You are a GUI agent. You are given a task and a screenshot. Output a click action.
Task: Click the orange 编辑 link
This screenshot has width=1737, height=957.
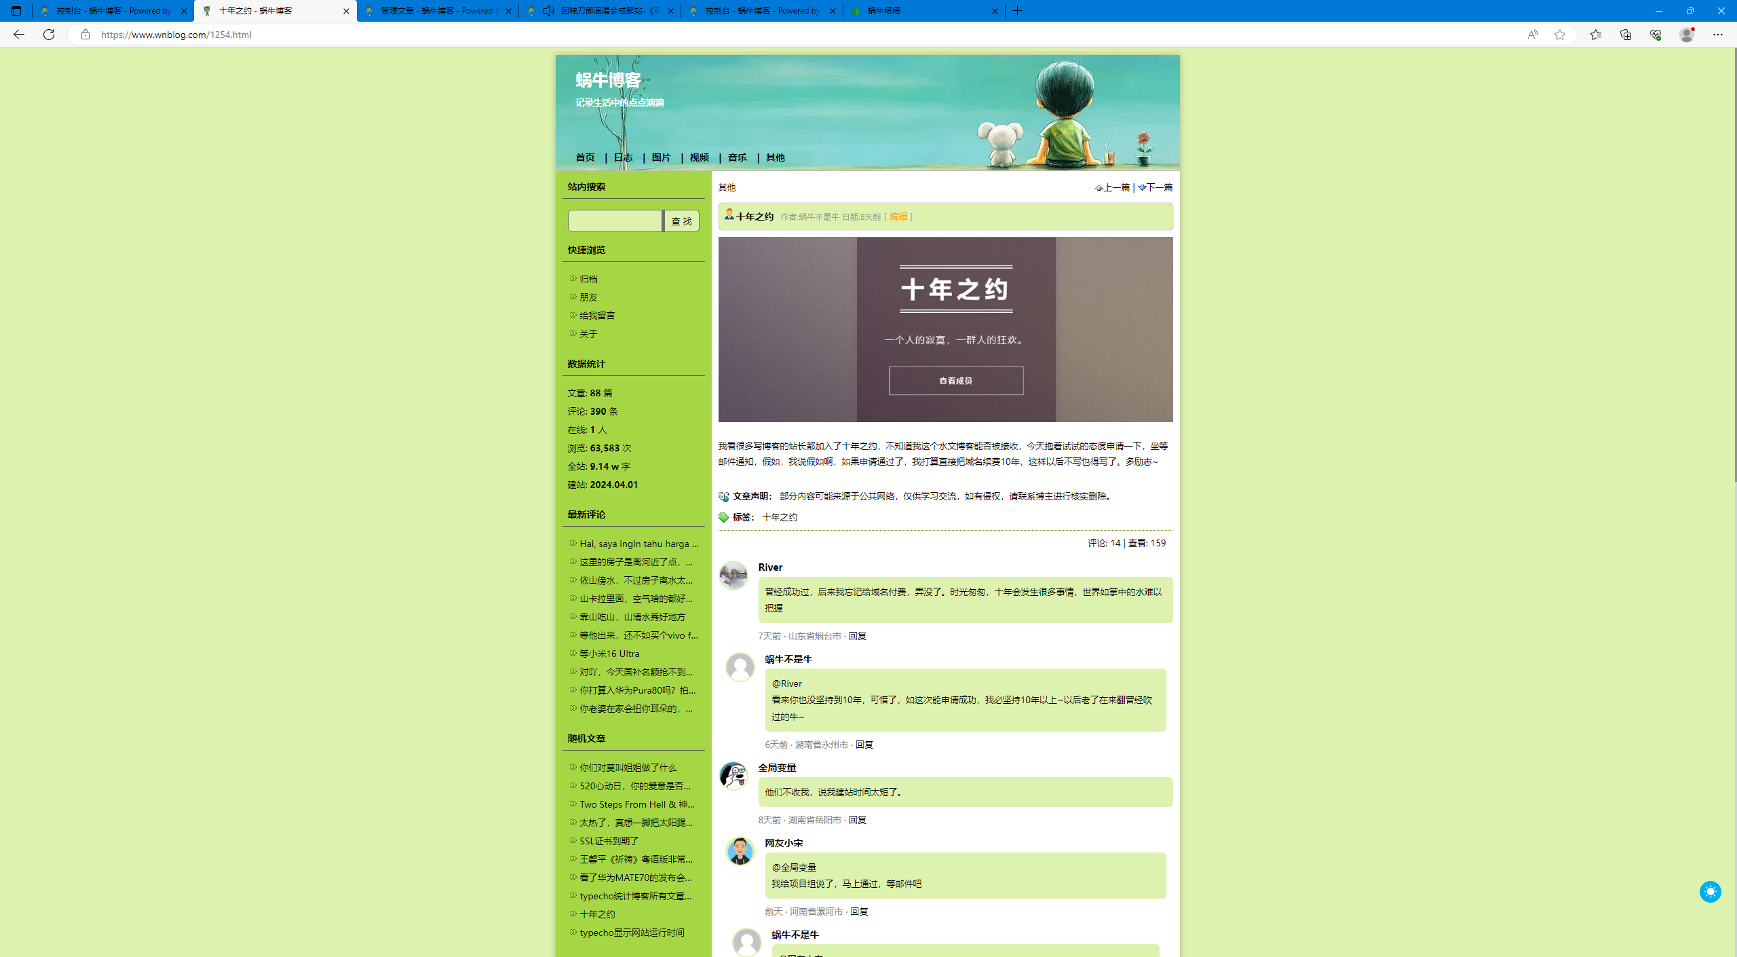[898, 217]
